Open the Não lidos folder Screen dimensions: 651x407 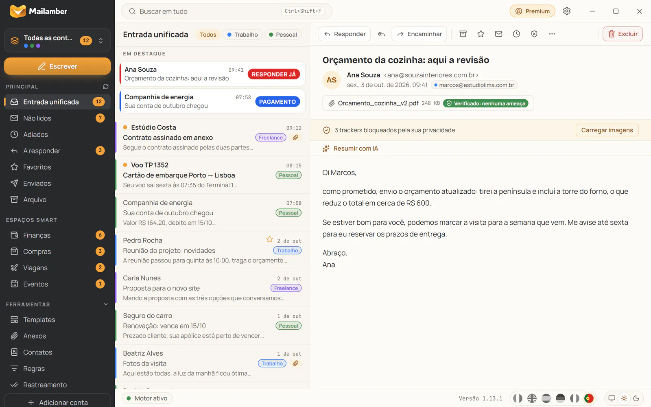pyautogui.click(x=57, y=118)
